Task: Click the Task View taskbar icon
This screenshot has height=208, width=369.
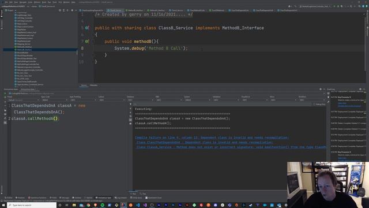Action: 67,205
